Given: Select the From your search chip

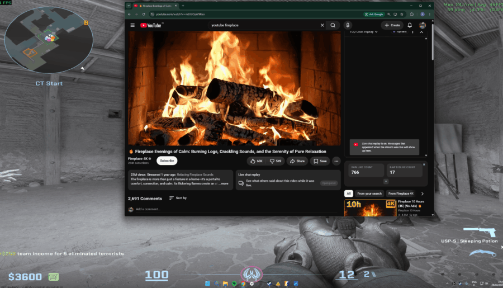Looking at the screenshot, I should pyautogui.click(x=369, y=193).
